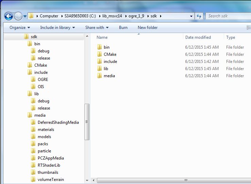
Task: Click particle folder icon in tree
Action: click(x=33, y=151)
